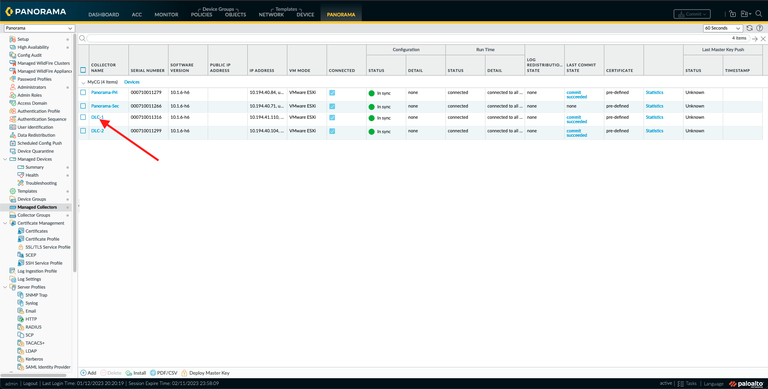Check the Panorama-Pri row checkbox
768x389 pixels.
point(83,92)
